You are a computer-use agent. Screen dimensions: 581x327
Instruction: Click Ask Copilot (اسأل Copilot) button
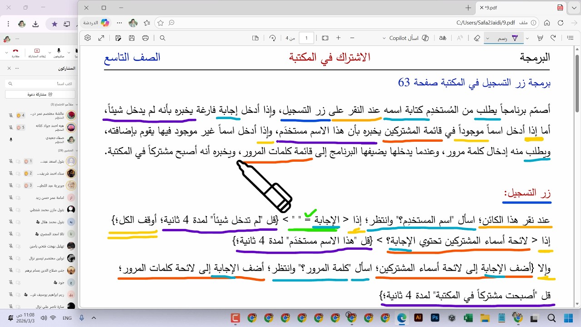409,38
